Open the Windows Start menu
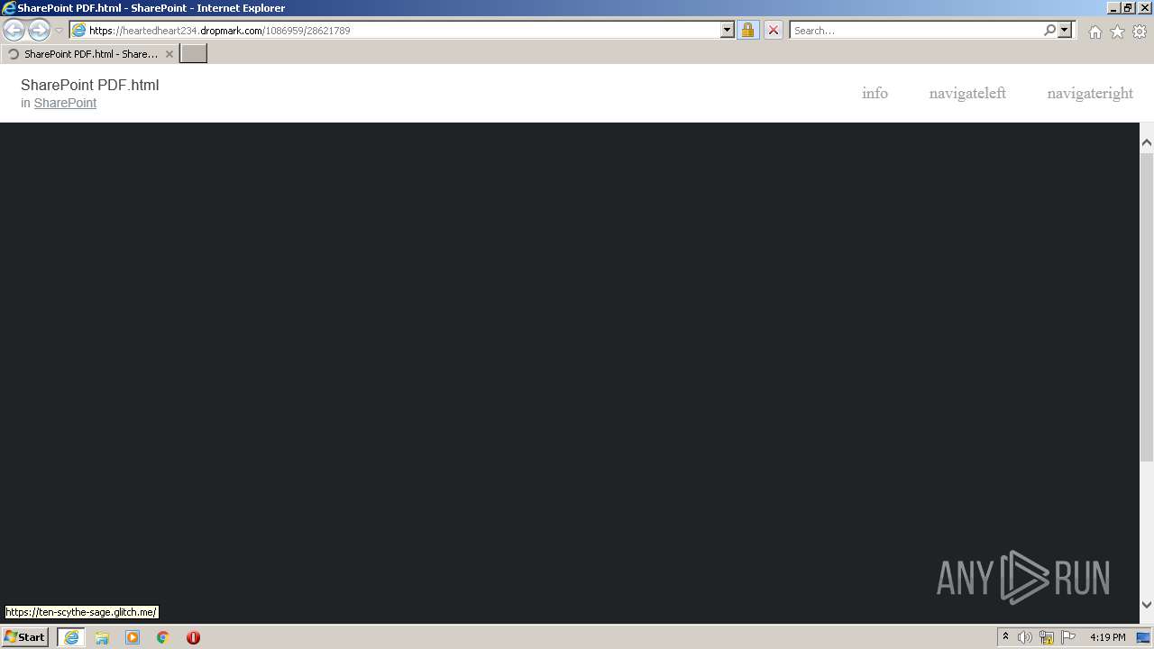1154x649 pixels. pos(25,637)
